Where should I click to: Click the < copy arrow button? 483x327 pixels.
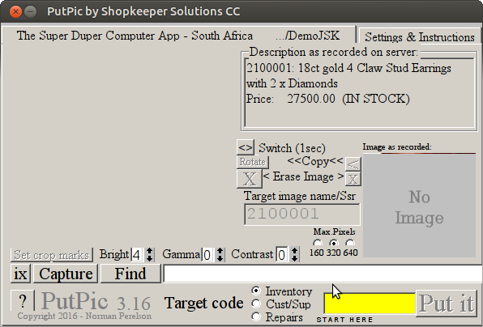pos(353,164)
